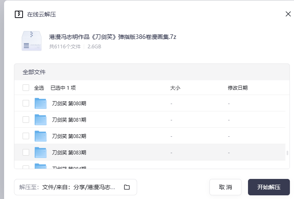Sort by the 修改日期 column header
This screenshot has width=294, height=199.
pyautogui.click(x=237, y=88)
